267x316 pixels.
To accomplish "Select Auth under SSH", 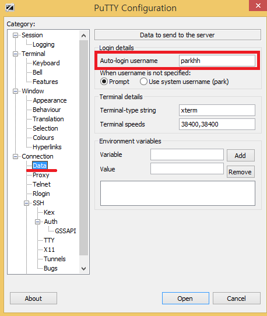I will click(51, 222).
